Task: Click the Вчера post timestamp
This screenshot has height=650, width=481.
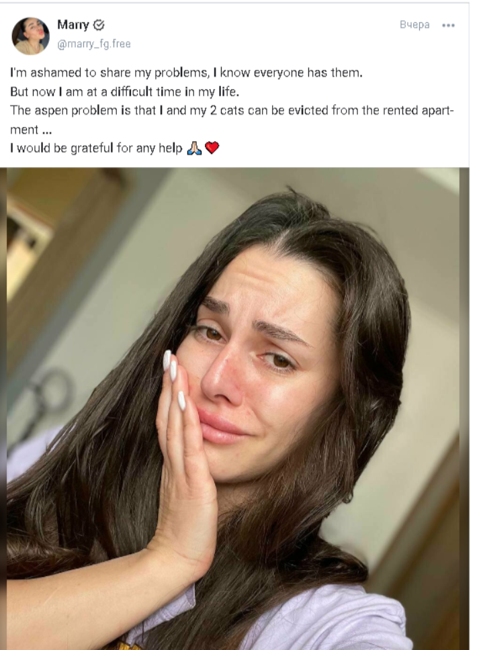Action: tap(414, 25)
